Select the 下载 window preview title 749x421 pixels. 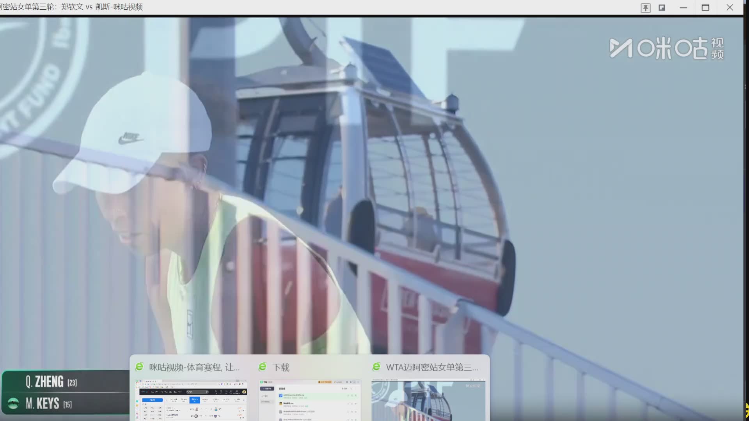pos(281,367)
